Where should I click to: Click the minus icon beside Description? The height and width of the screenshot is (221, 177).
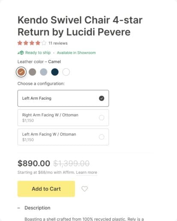[x=19, y=208]
